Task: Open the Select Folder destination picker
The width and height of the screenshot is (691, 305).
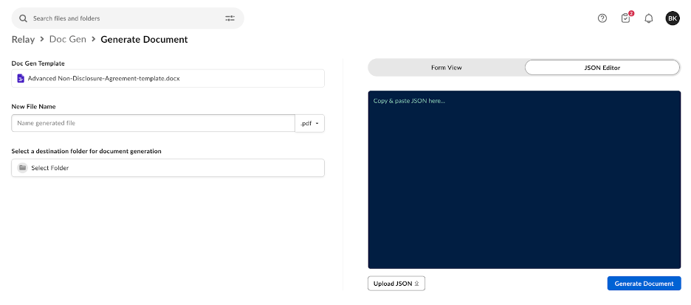Action: pos(168,168)
